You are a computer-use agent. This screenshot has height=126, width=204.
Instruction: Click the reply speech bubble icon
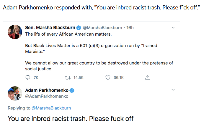28,77
